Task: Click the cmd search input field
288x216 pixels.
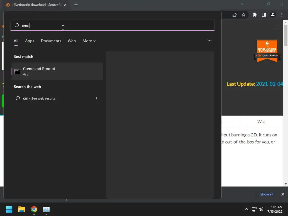Action: [112, 25]
